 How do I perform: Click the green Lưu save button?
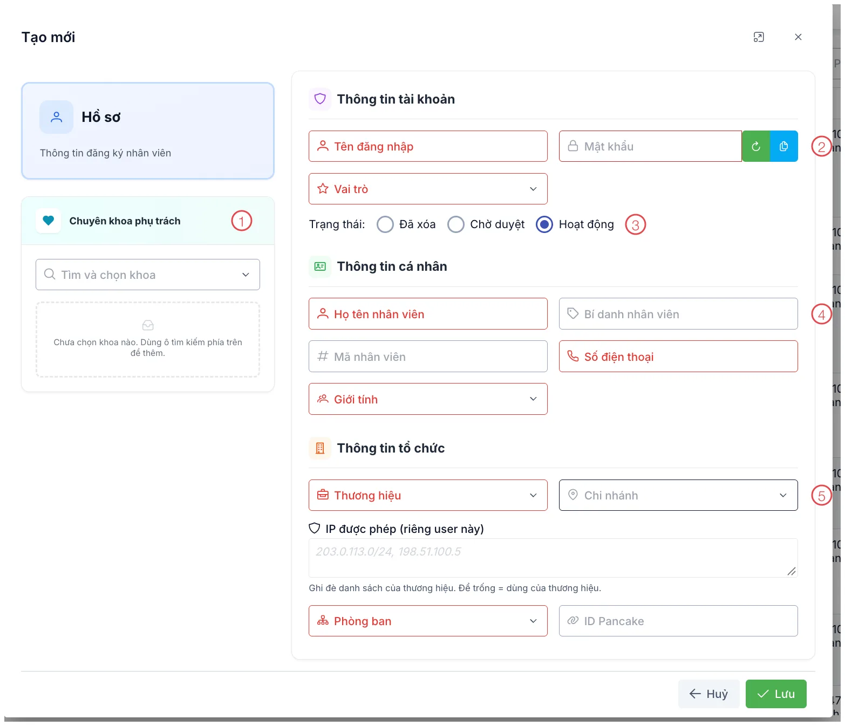(x=776, y=694)
